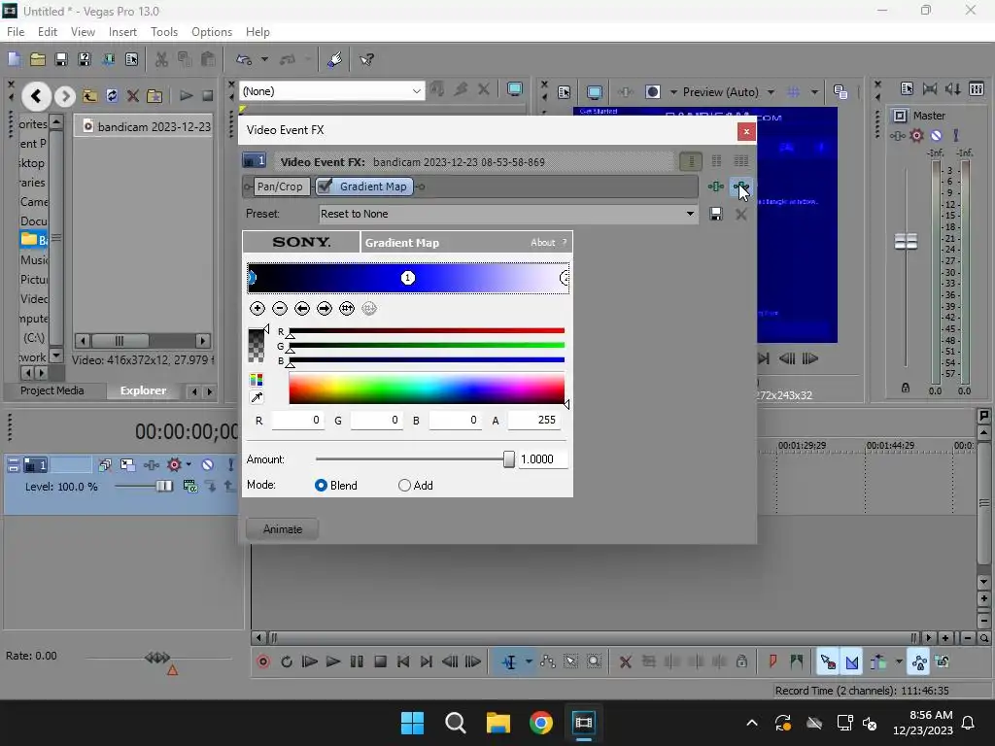The height and width of the screenshot is (746, 995).
Task: Click the distribute control points icon
Action: coord(347,308)
